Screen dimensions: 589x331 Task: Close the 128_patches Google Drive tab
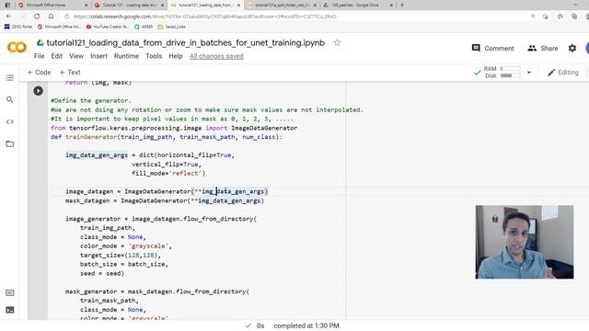pos(391,6)
